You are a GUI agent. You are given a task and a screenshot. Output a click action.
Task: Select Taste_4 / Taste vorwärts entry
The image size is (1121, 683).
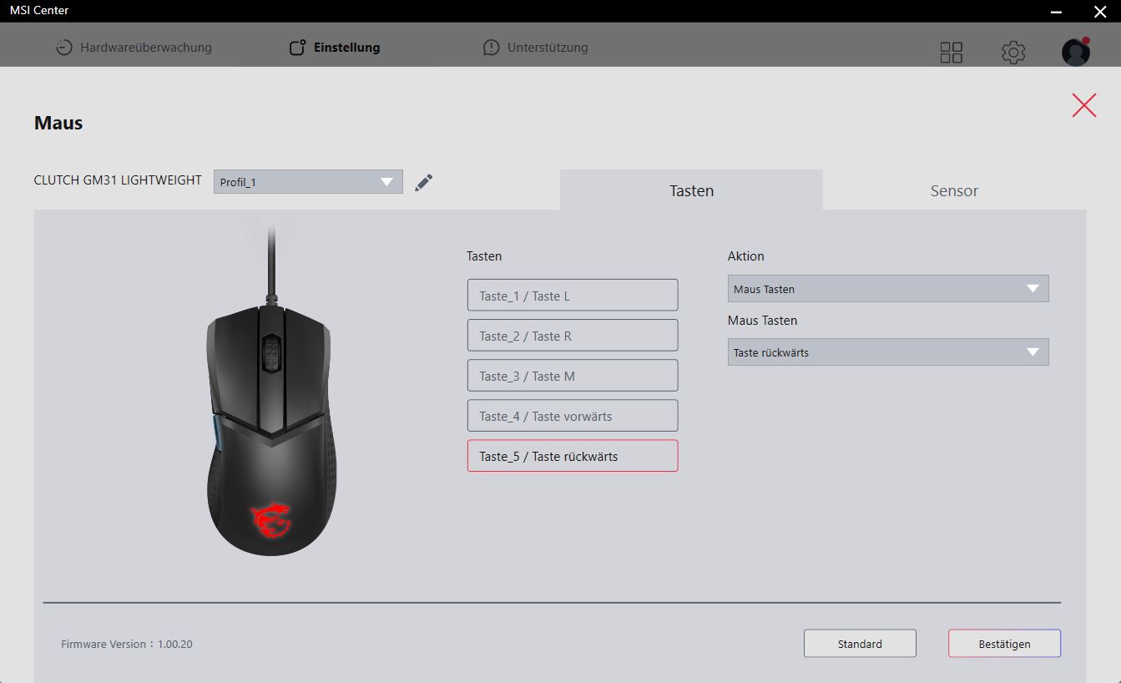(573, 416)
